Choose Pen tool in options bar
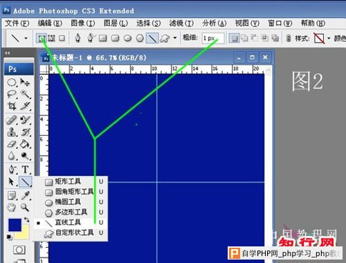This screenshot has width=346, height=263. pyautogui.click(x=78, y=38)
